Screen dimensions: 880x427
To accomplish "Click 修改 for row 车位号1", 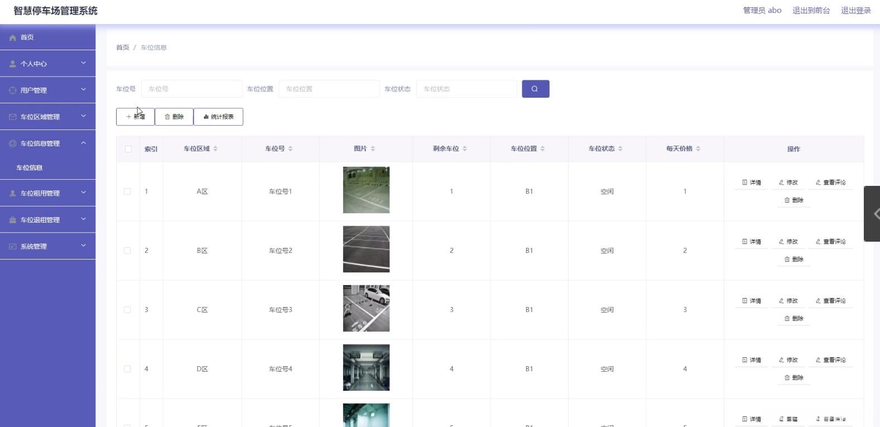I will click(x=788, y=183).
